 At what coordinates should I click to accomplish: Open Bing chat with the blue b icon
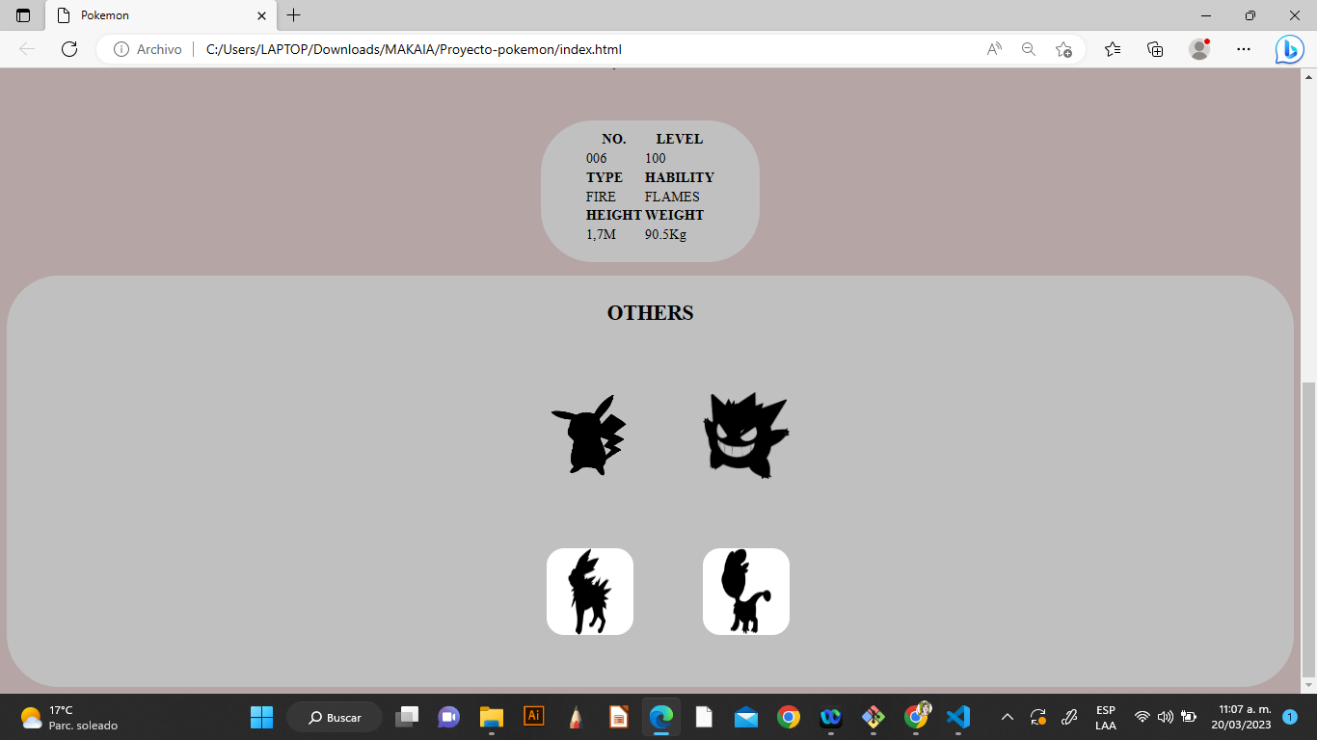pos(1289,48)
